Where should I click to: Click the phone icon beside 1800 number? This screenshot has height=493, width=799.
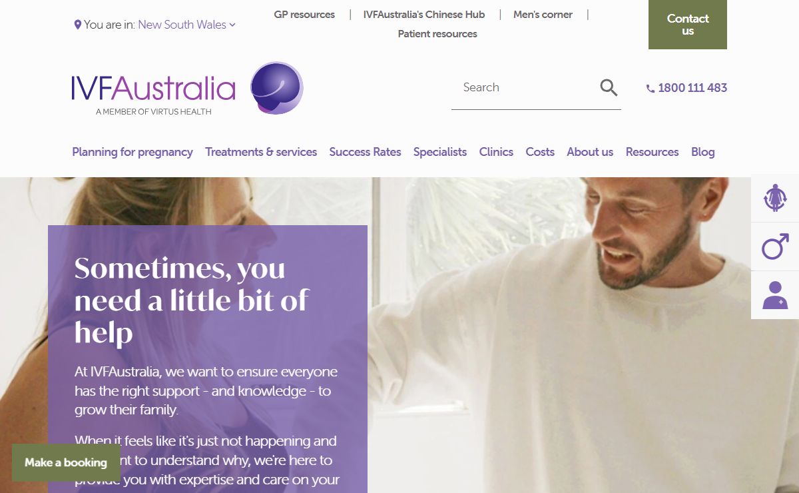[x=651, y=88]
